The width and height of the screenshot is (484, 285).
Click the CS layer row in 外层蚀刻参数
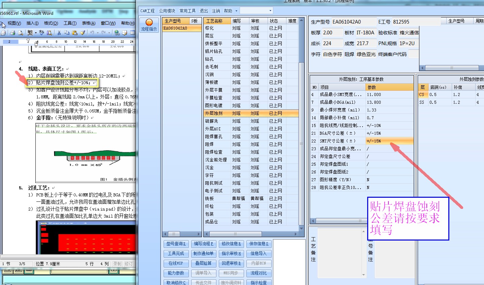pyautogui.click(x=451, y=95)
